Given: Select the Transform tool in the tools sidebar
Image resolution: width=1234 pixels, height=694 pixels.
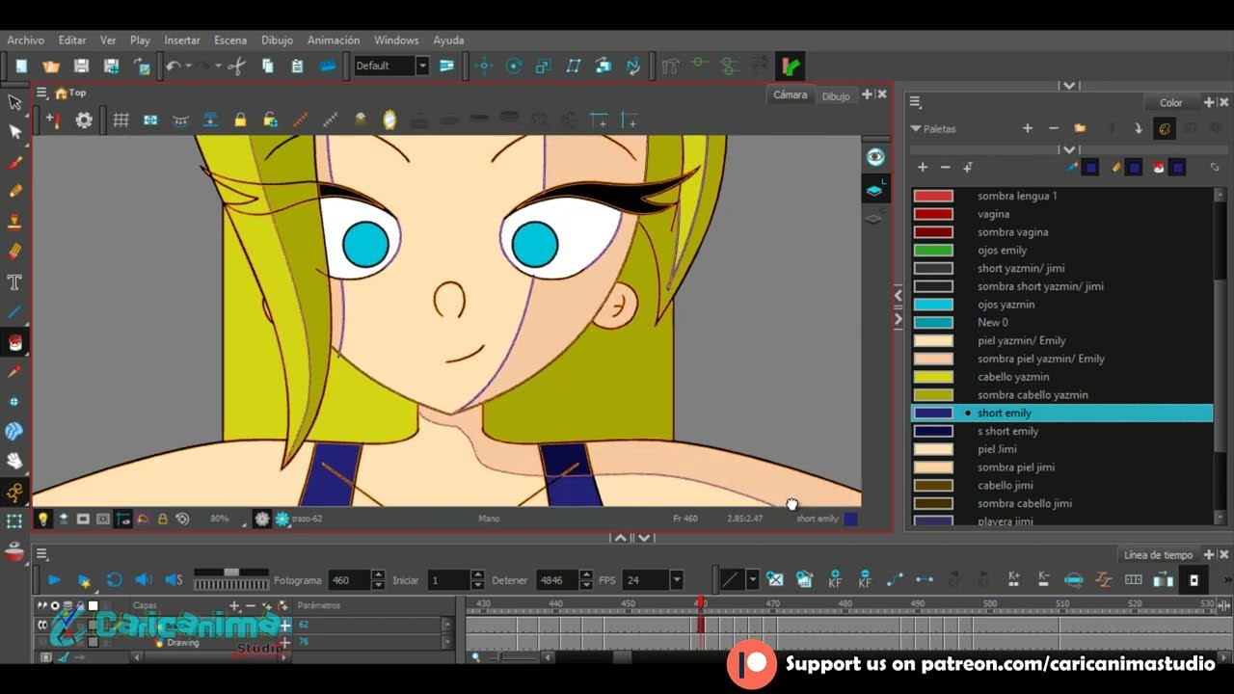Looking at the screenshot, I should (x=14, y=101).
